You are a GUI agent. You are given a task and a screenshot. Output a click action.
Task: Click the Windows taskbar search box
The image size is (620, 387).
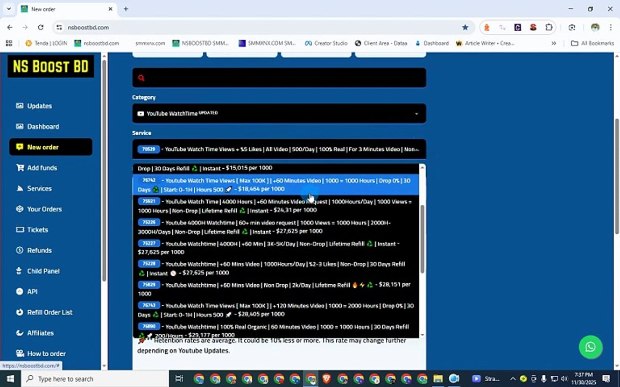coord(95,379)
